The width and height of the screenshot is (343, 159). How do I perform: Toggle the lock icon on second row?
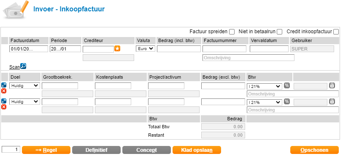(x=332, y=101)
